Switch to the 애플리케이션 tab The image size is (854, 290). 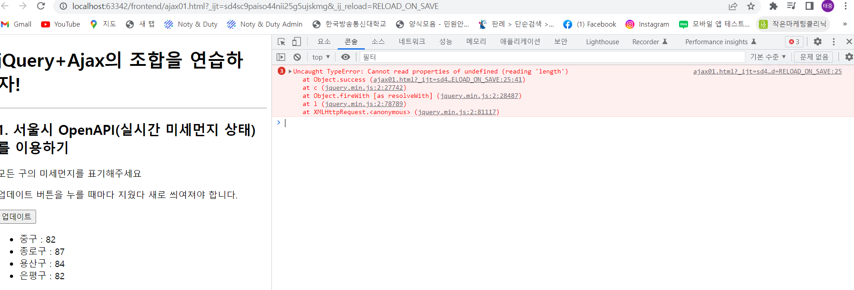pos(520,42)
